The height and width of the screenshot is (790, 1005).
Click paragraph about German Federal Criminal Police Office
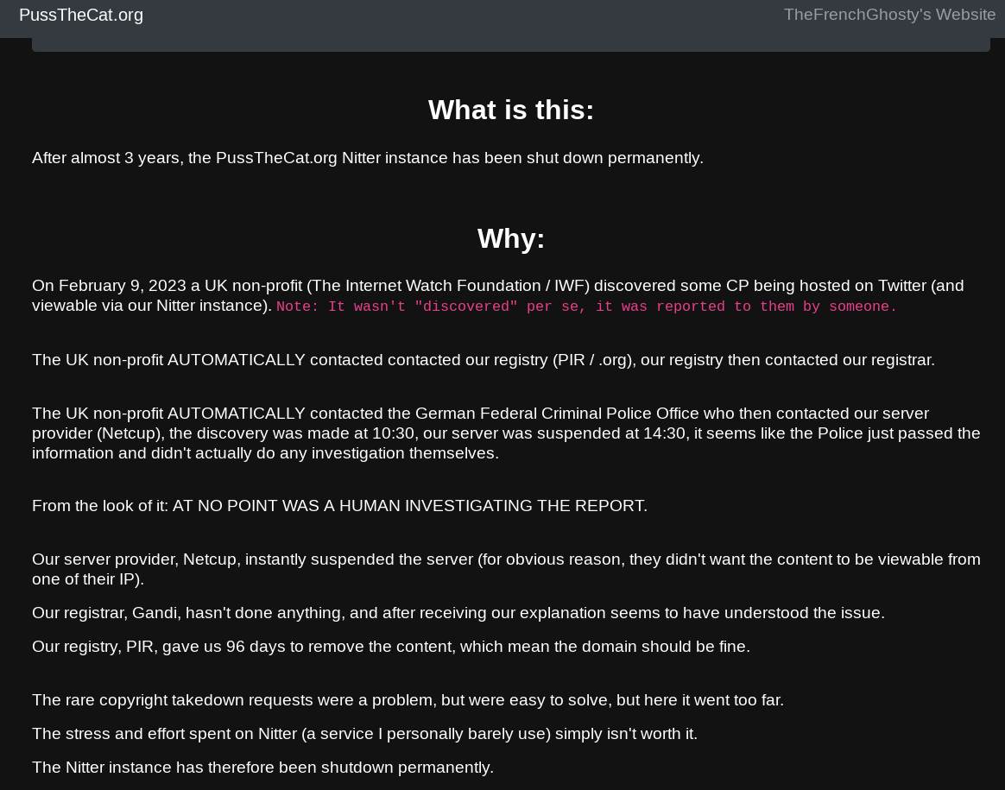point(506,433)
